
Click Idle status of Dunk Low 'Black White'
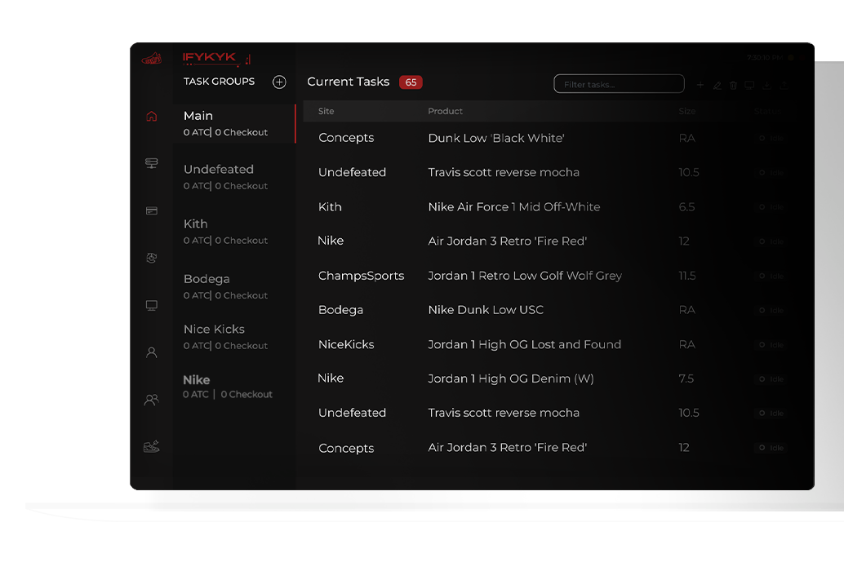tap(771, 138)
